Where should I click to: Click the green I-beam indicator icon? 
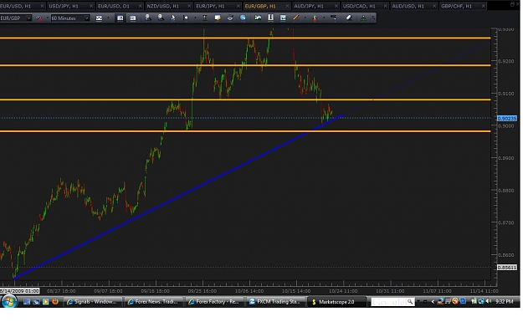205,18
